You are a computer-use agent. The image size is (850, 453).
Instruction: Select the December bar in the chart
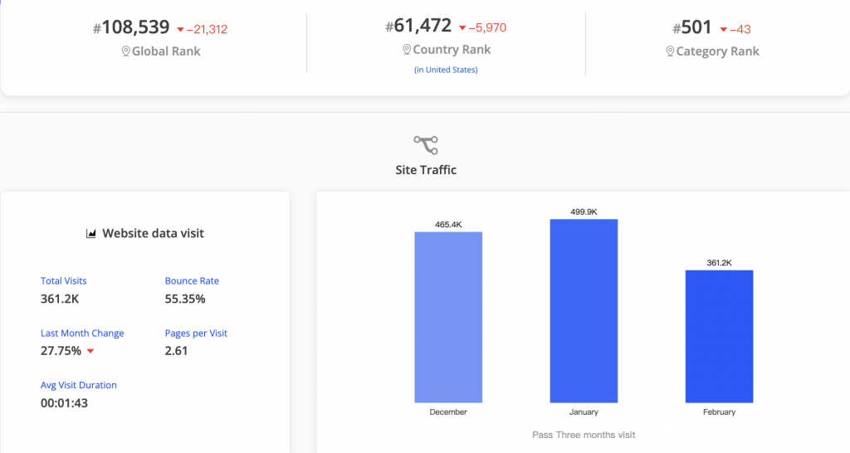click(x=448, y=318)
